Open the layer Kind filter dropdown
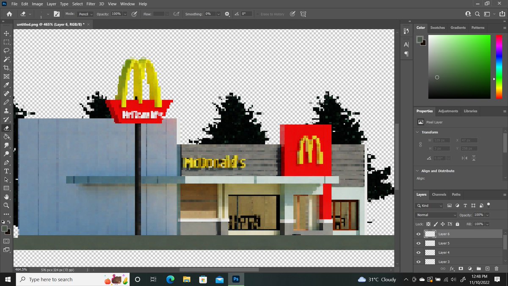Image resolution: width=508 pixels, height=286 pixels. tap(430, 205)
